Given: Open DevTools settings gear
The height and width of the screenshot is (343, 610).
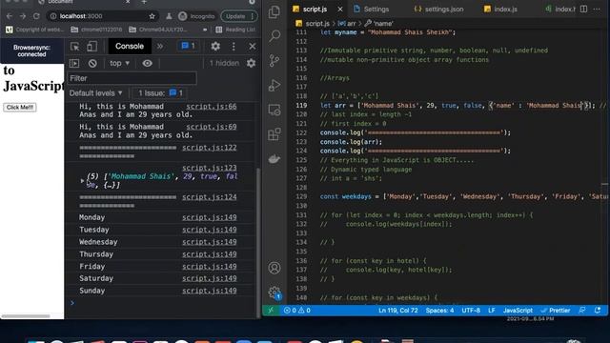Looking at the screenshot, I should [x=215, y=47].
